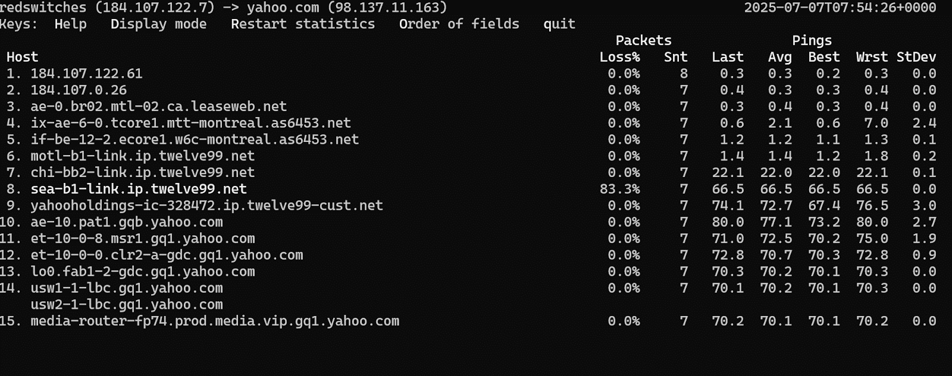The image size is (952, 376).
Task: Select hop 15 media-router-fp74 hostname
Action: pos(214,321)
